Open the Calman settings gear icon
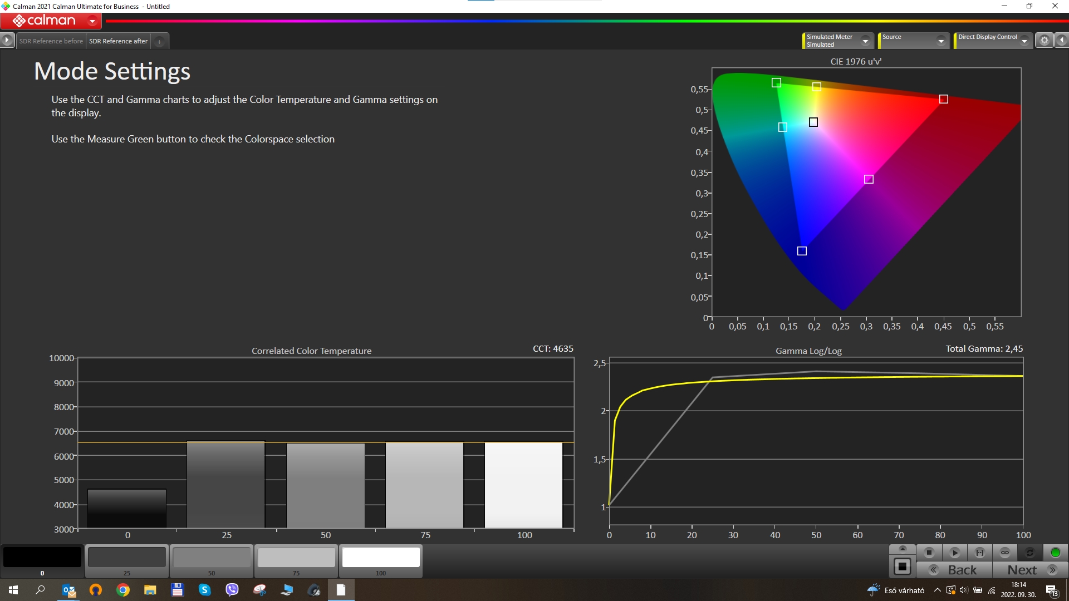Image resolution: width=1069 pixels, height=601 pixels. tap(1045, 40)
